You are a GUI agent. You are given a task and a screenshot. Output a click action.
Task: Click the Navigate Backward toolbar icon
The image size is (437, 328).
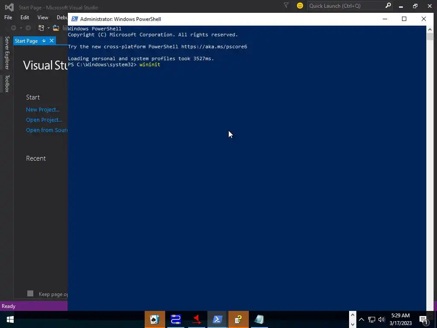coord(13,28)
